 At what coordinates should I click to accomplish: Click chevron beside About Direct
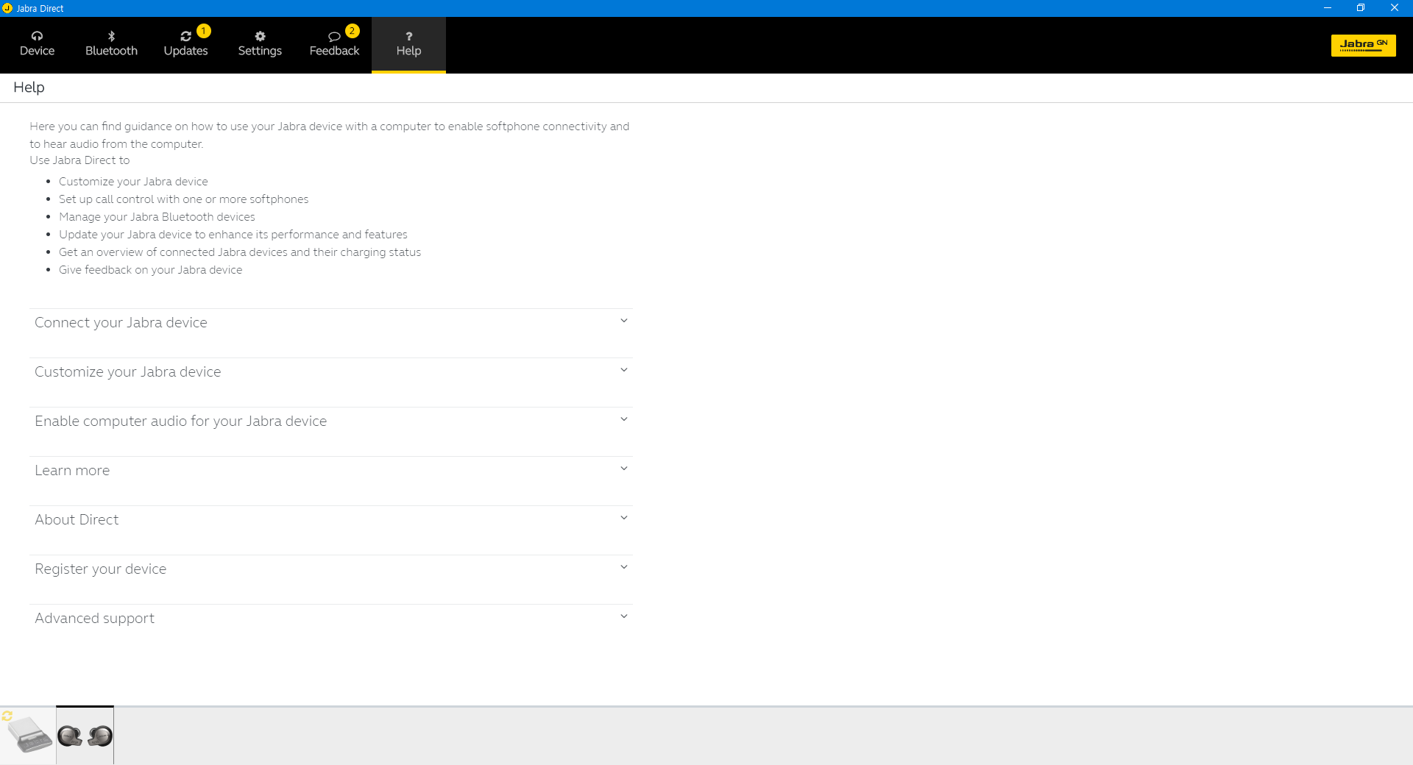pos(624,518)
